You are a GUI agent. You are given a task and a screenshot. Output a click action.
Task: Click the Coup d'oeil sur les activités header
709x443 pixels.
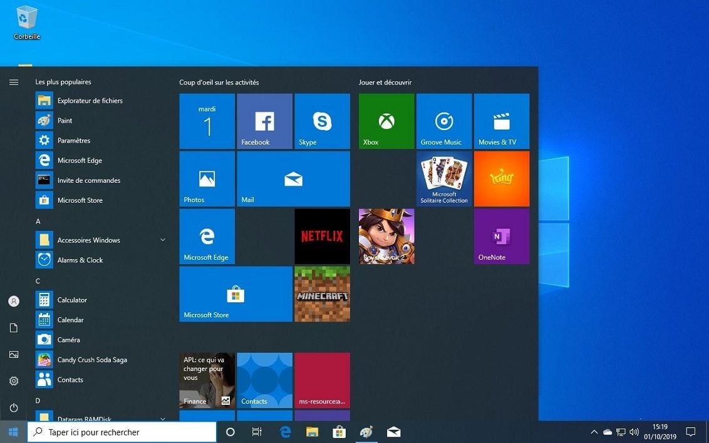pos(219,82)
